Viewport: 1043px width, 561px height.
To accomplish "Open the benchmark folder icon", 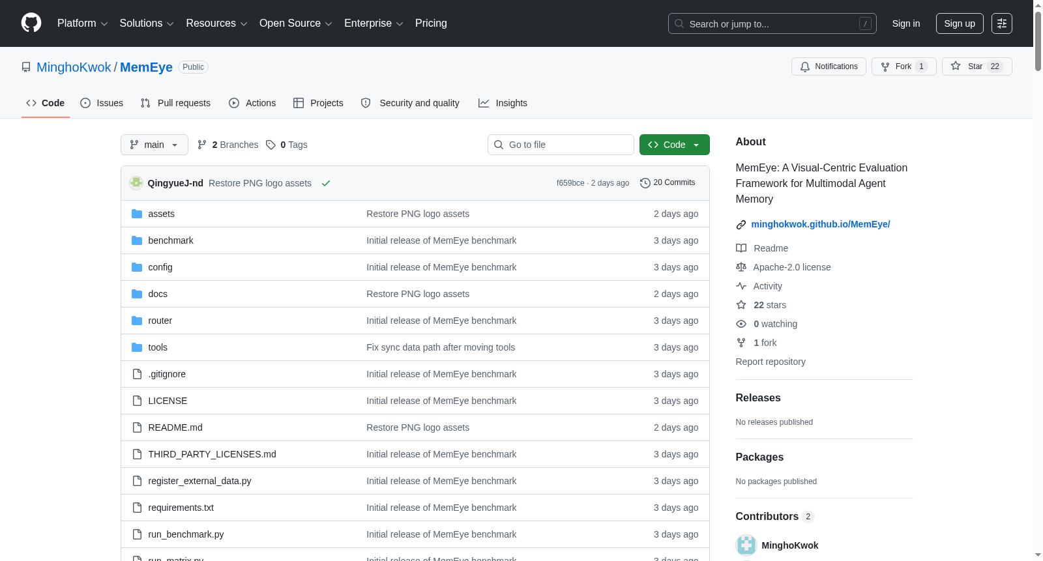I will pyautogui.click(x=137, y=240).
